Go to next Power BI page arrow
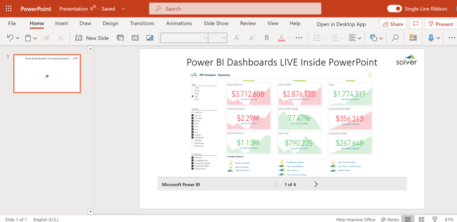Screen dimensions: 457x222 tap(316, 184)
